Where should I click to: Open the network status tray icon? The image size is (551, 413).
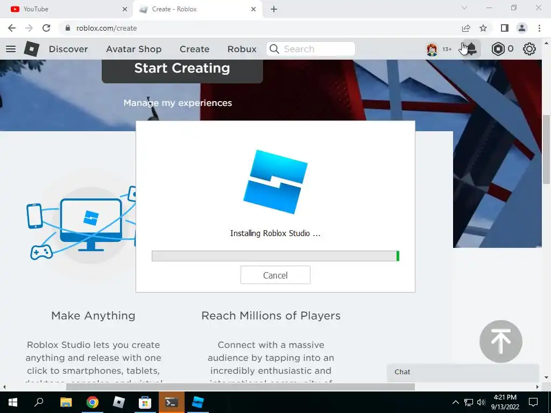tap(469, 402)
